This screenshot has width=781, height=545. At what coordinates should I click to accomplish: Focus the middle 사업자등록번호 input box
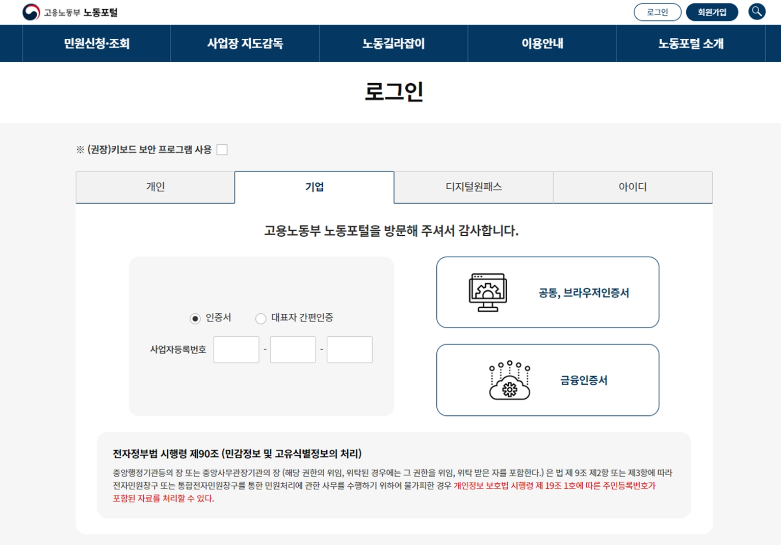tap(293, 350)
